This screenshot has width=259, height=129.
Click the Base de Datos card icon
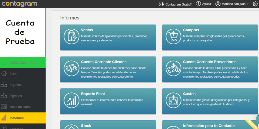4,107
